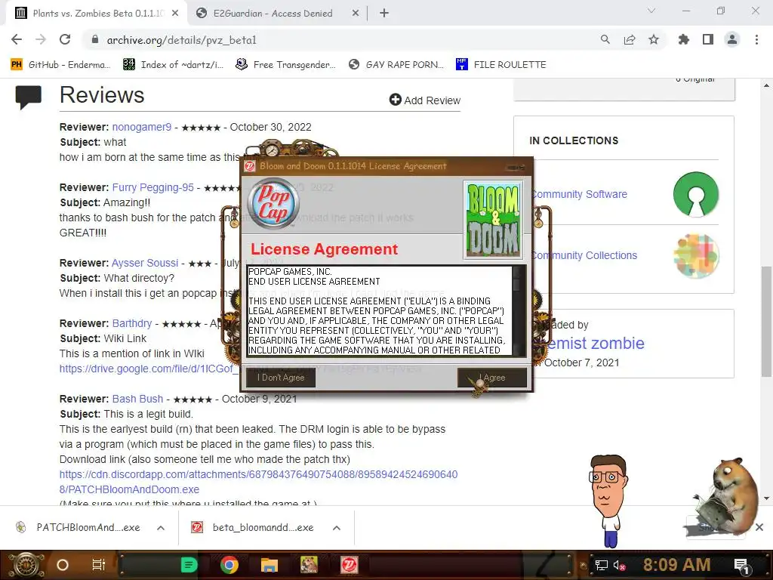Open the Start menu gear button
773x580 pixels.
pos(25,565)
